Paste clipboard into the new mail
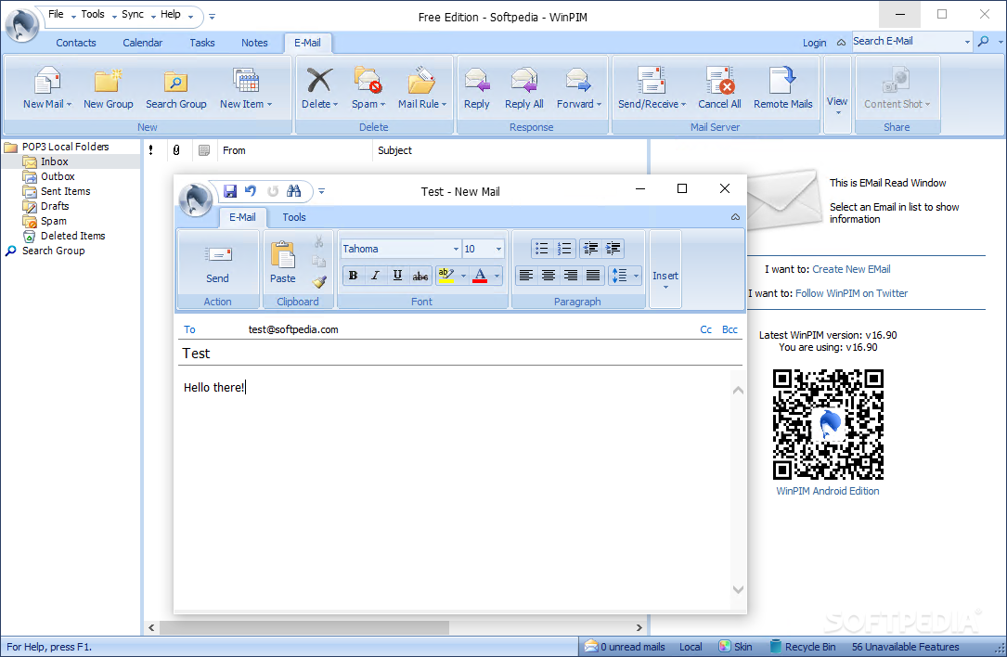 click(282, 263)
